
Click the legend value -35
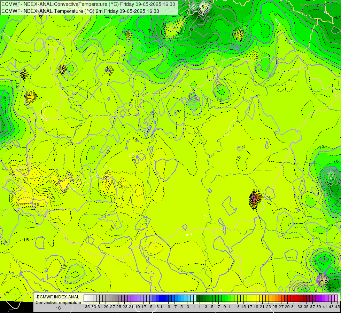coord(86,307)
